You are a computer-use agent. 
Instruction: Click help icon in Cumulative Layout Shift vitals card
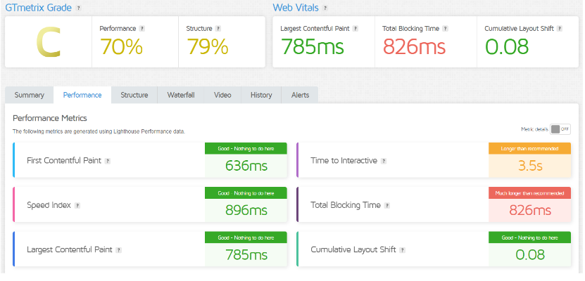pos(559,29)
